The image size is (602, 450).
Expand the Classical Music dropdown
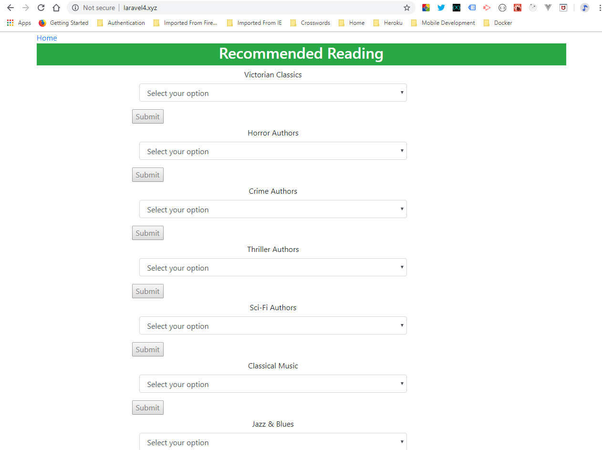pyautogui.click(x=273, y=384)
